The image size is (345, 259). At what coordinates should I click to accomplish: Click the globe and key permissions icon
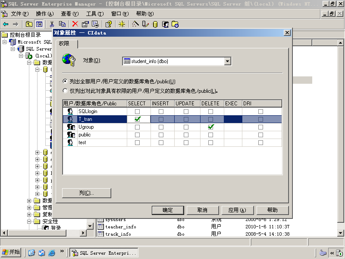(x=69, y=60)
